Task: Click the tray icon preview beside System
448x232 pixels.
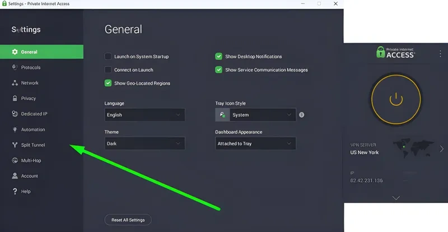Action: [x=222, y=115]
